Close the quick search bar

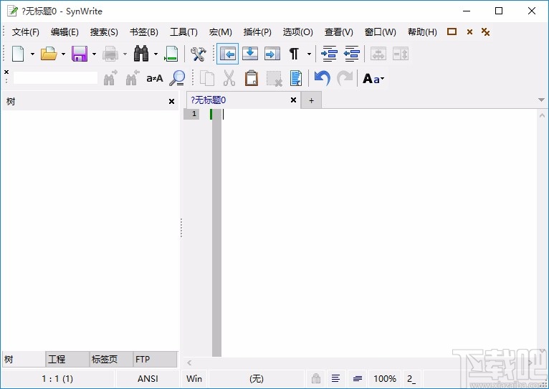pyautogui.click(x=6, y=72)
